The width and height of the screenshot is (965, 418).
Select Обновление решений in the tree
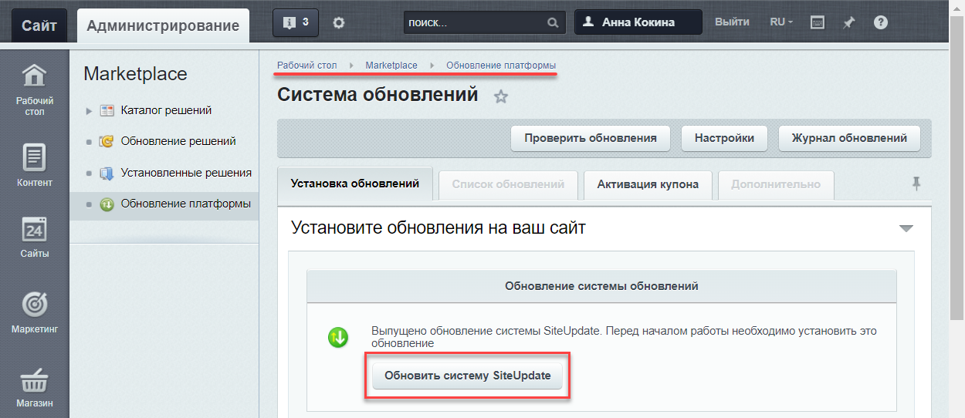coord(178,141)
